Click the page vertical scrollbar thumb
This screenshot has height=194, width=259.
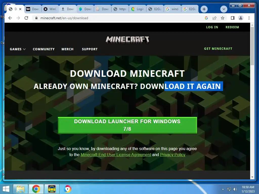pyautogui.click(x=252, y=46)
